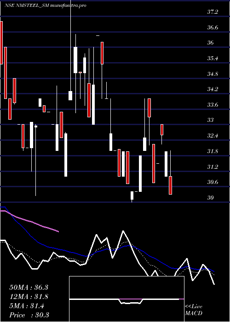Click the 30.6 price axis label
The image size is (230, 322).
point(212,182)
